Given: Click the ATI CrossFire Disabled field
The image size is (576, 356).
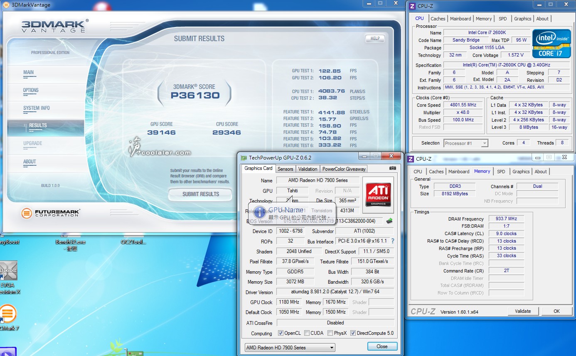Looking at the screenshot, I should point(335,322).
